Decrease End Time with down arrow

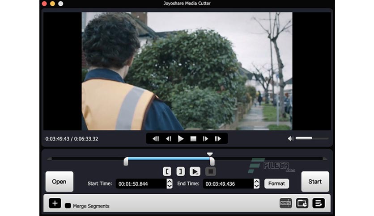pos(257,186)
